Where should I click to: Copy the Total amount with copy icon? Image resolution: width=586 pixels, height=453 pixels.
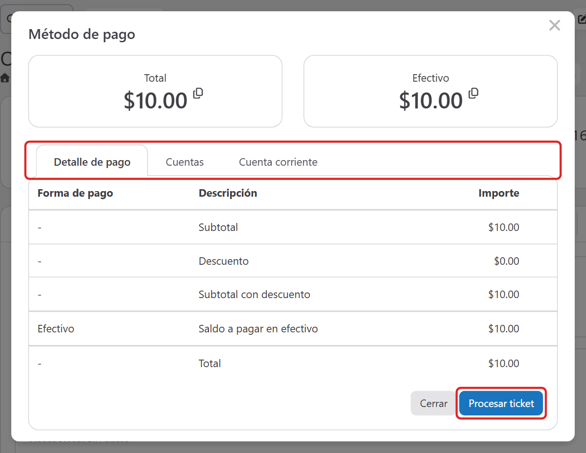[x=198, y=93]
